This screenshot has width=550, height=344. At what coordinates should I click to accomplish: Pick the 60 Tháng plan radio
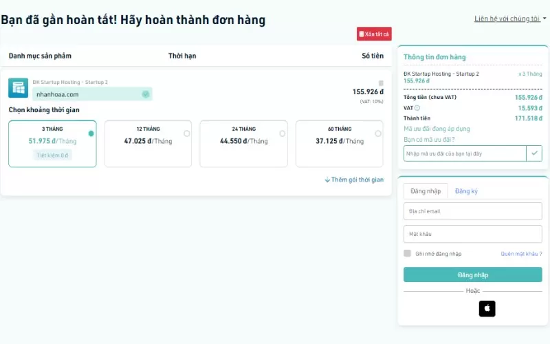tap(377, 133)
